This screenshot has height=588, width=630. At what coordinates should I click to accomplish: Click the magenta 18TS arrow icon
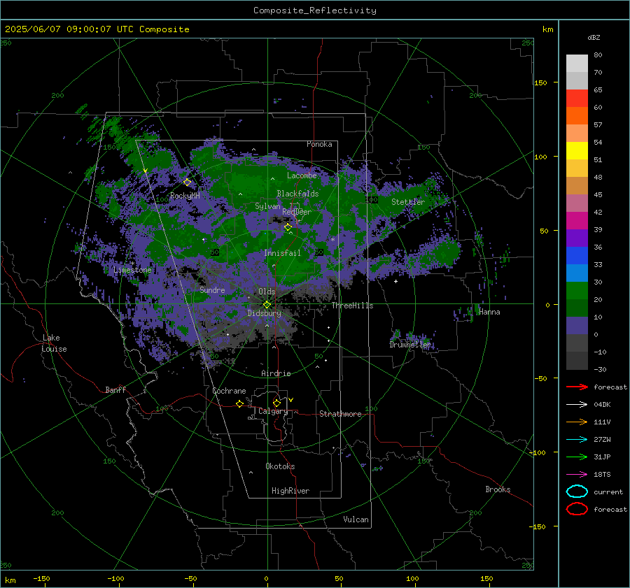[577, 475]
